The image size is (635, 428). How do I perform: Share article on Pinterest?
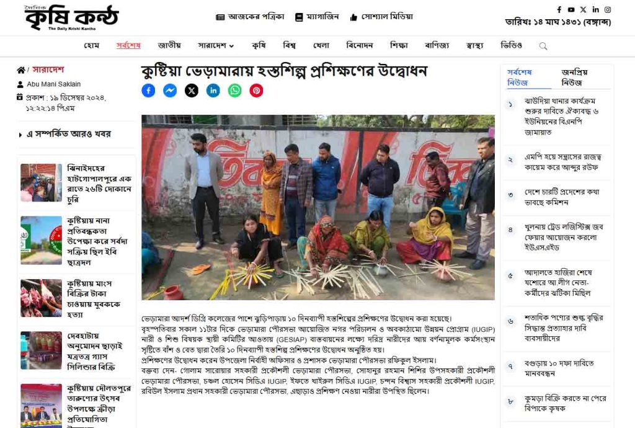pos(256,91)
